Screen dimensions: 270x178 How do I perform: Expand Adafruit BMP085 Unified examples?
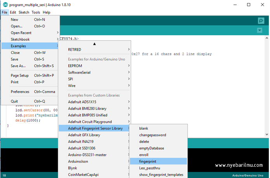pos(94,115)
